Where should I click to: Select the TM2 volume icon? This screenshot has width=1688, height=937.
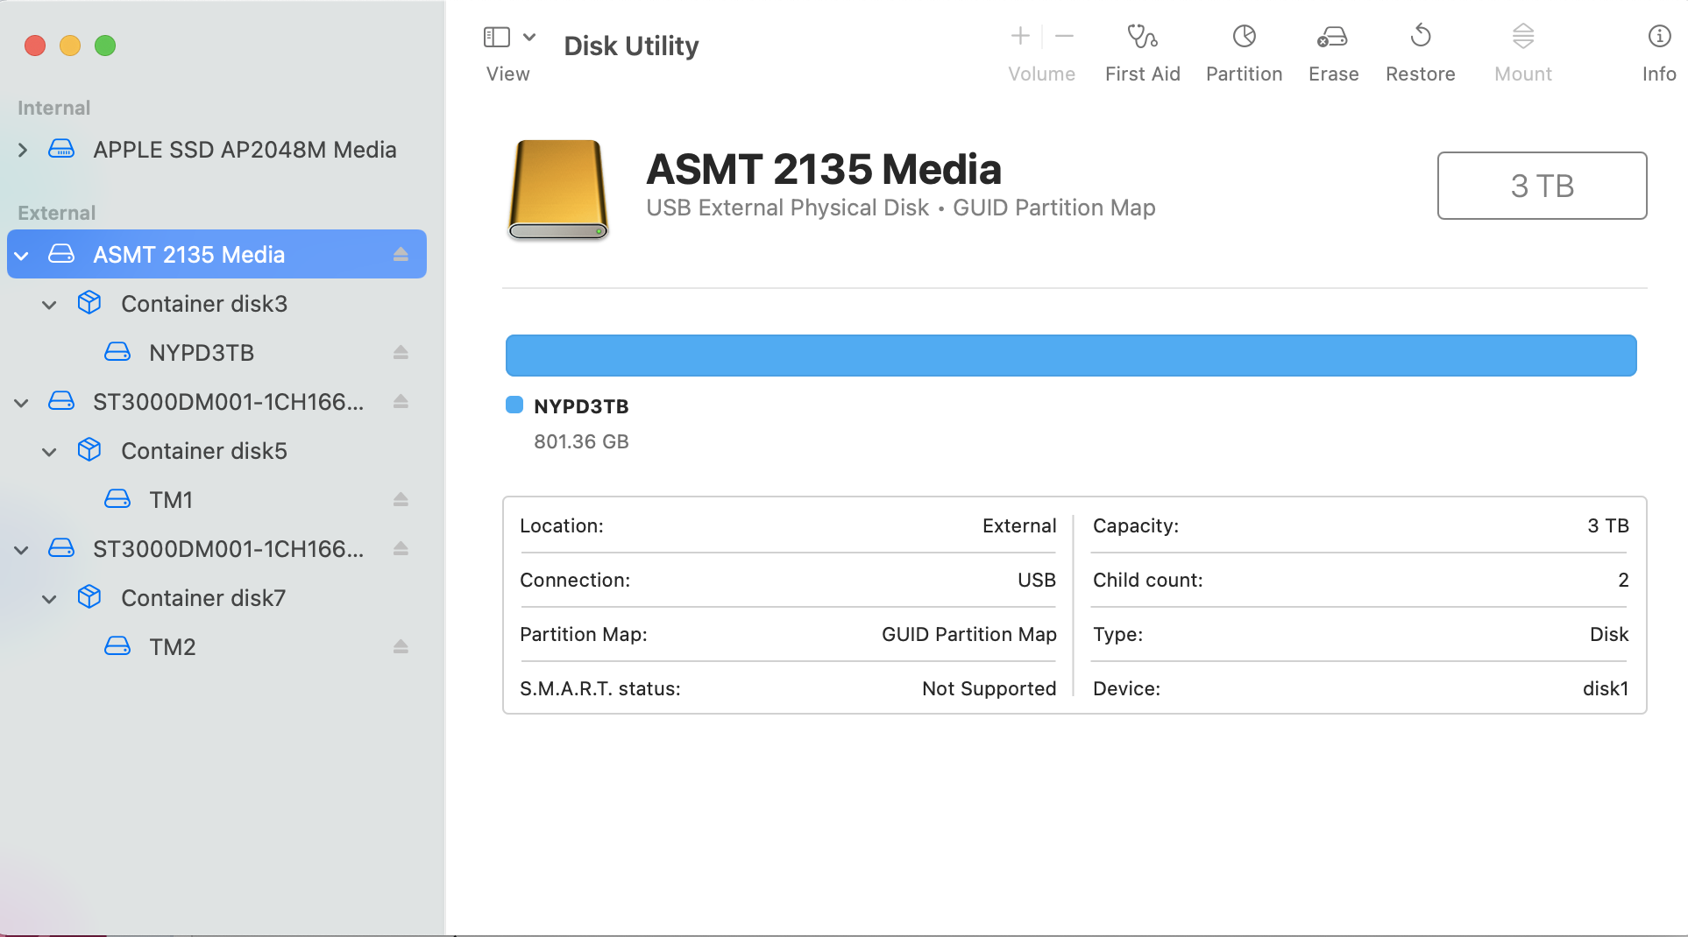pos(117,646)
